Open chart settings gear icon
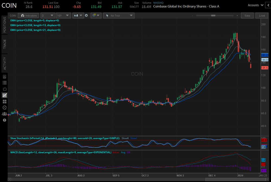 [x=86, y=16]
